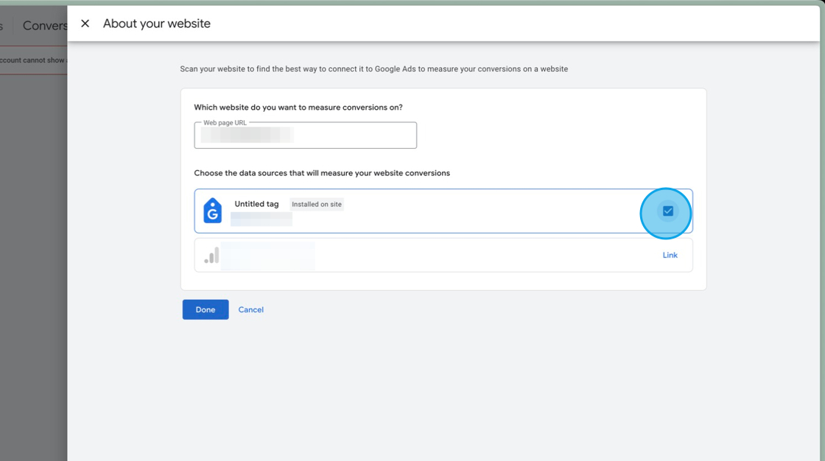The image size is (825, 461).
Task: Select the Google Analytics data source card
Action: (442, 255)
